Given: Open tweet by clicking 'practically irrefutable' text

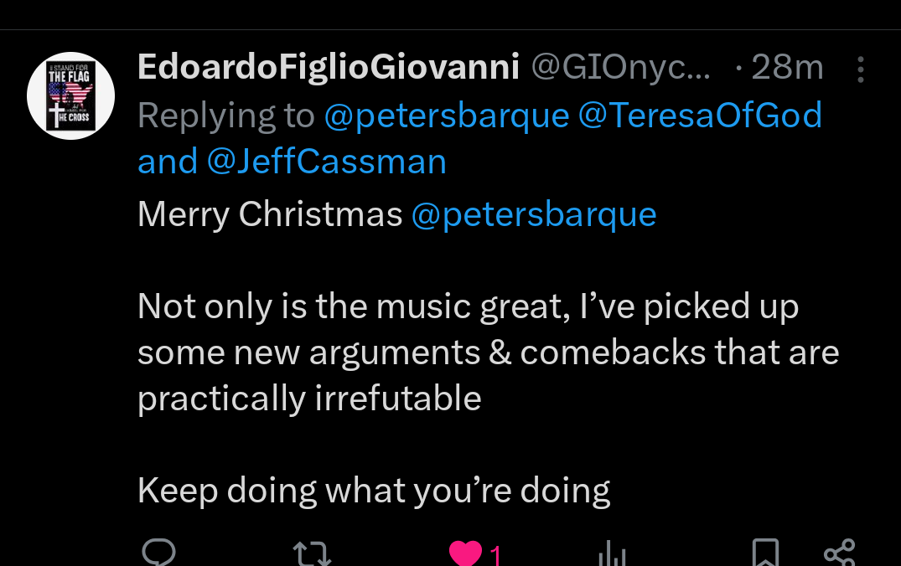Looking at the screenshot, I should point(309,399).
